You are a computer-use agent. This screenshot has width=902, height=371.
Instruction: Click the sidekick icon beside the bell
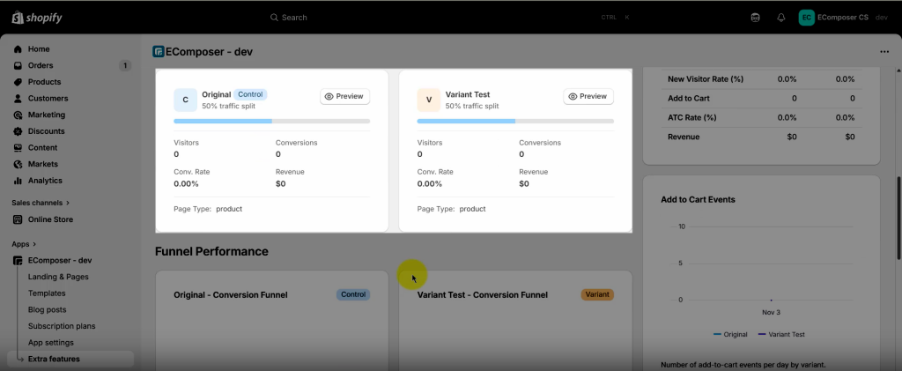coord(755,17)
